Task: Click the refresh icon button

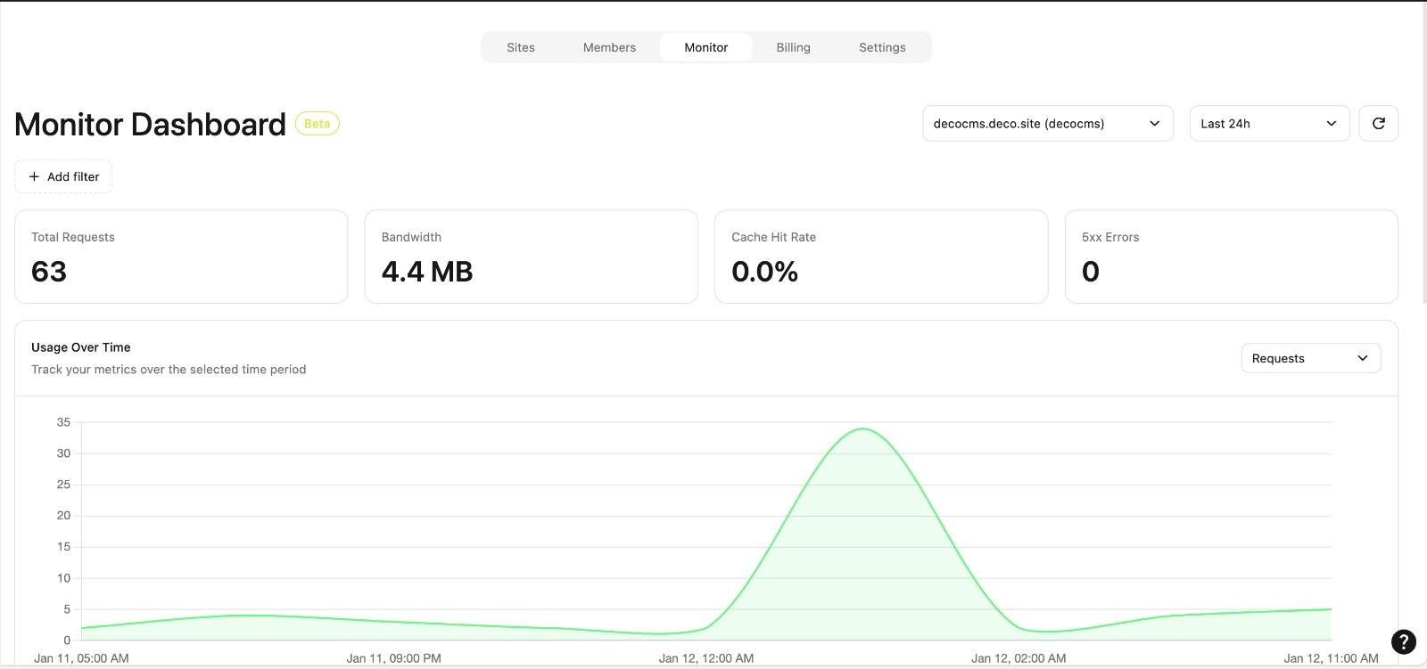Action: tap(1378, 124)
